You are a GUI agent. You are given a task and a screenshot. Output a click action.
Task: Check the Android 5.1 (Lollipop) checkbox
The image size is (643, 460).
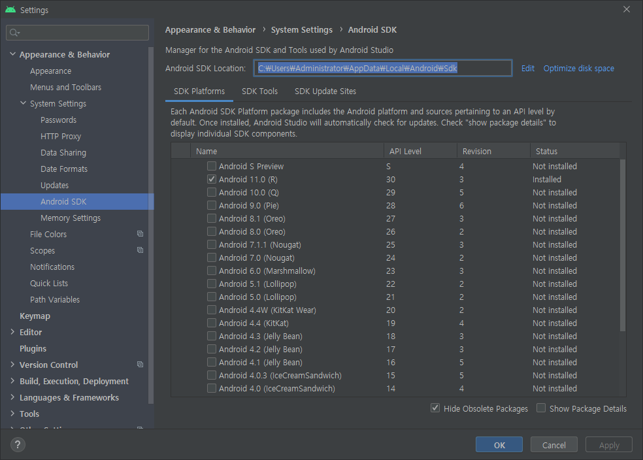(212, 284)
